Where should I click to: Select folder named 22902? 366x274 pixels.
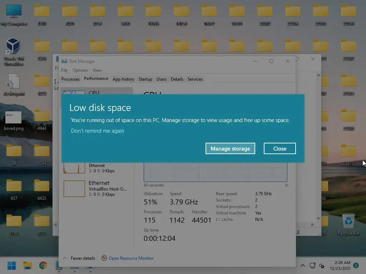pos(348,50)
